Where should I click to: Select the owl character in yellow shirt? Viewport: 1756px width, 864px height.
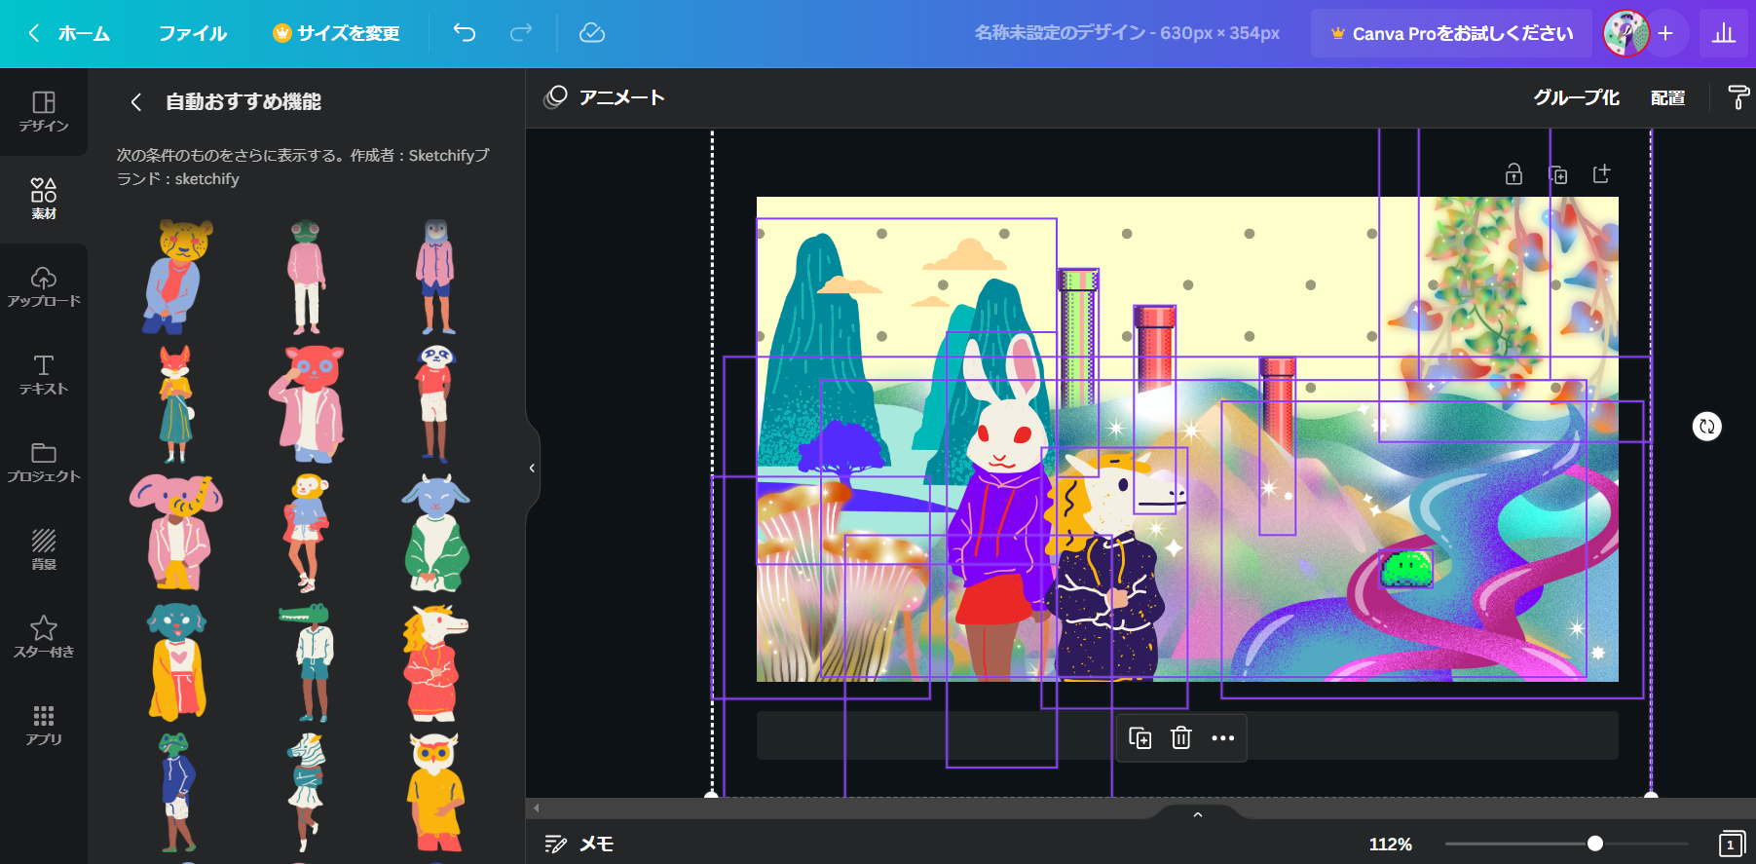point(436,790)
